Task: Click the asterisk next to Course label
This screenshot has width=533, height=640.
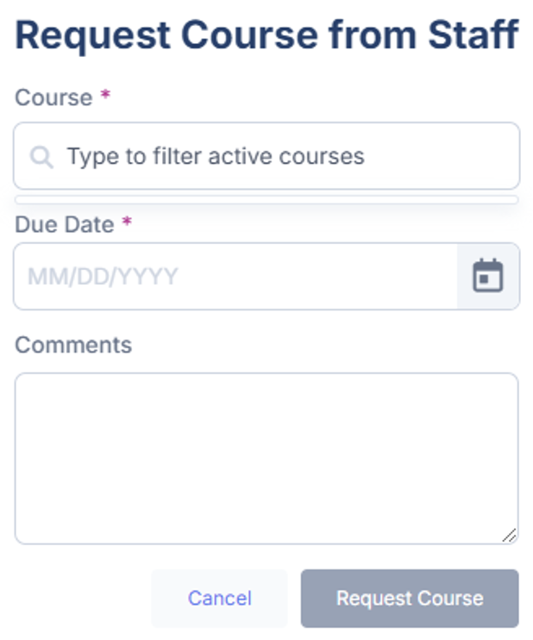Action: click(x=105, y=96)
